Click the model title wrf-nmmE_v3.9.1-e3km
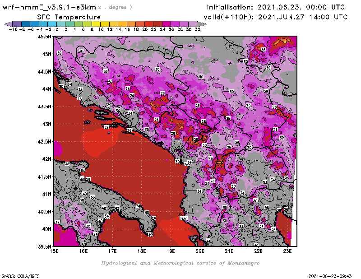The width and height of the screenshot is (361, 279). click(x=49, y=7)
